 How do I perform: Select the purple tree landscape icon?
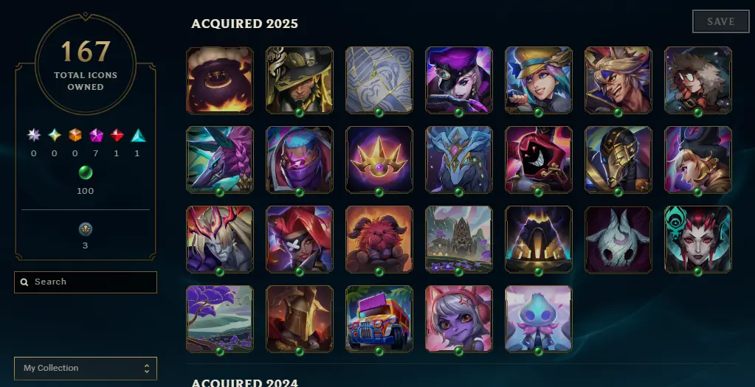click(x=220, y=319)
